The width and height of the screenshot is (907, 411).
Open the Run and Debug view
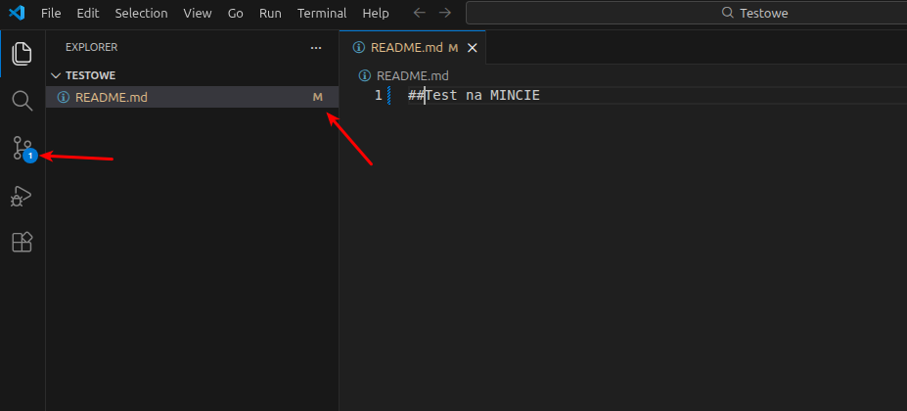pos(22,196)
